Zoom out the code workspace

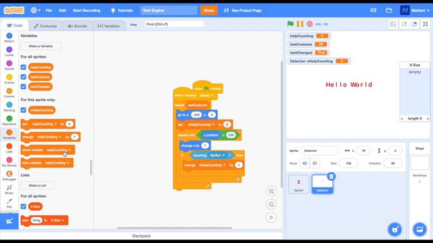coord(271,205)
